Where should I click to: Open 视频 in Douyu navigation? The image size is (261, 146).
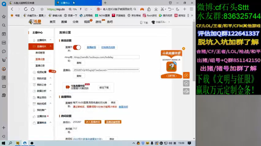pos(87,22)
